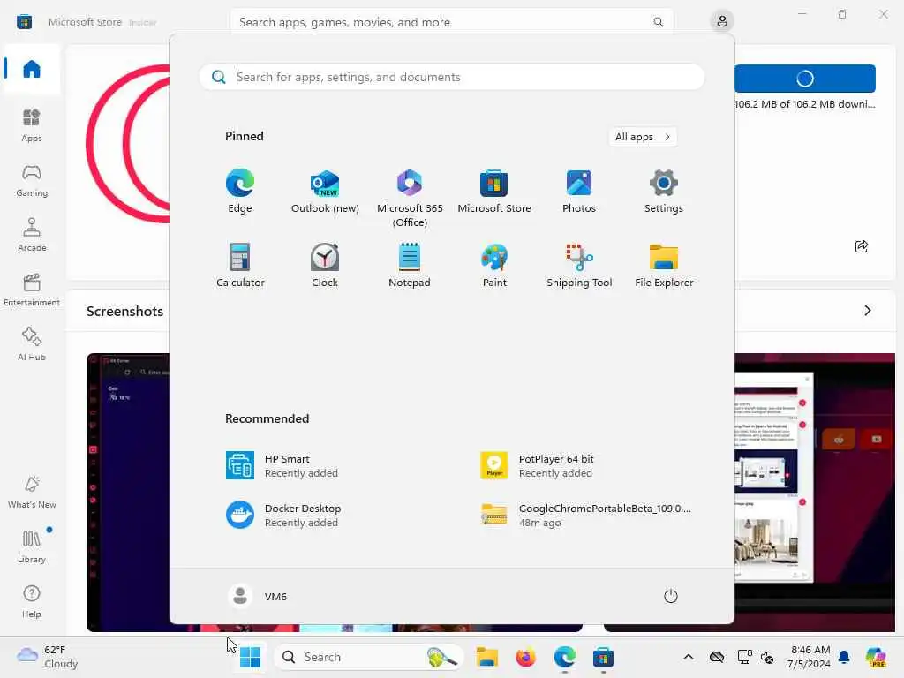Image resolution: width=904 pixels, height=678 pixels.
Task: Launch Snipping Tool pinned app
Action: click(579, 266)
